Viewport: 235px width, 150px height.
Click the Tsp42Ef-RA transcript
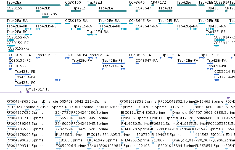coord(166,24)
